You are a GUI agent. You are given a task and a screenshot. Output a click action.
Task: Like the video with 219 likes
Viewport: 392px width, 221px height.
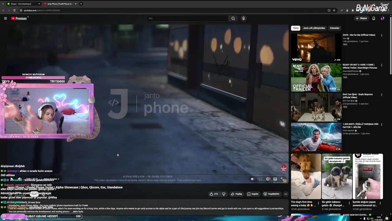coord(214,194)
